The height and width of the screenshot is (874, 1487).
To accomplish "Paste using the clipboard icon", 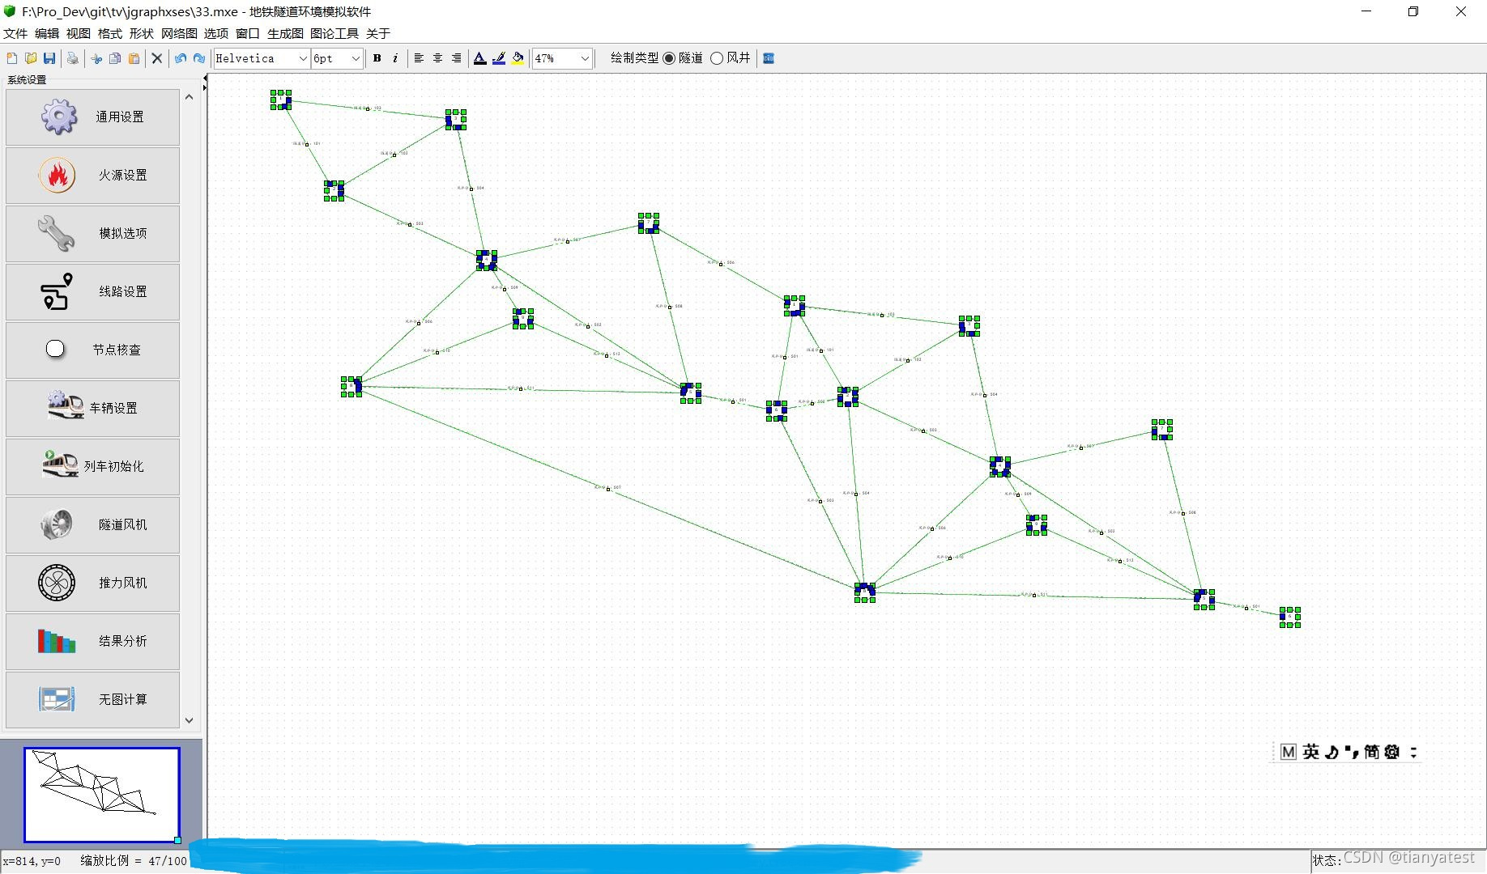I will click(x=134, y=58).
